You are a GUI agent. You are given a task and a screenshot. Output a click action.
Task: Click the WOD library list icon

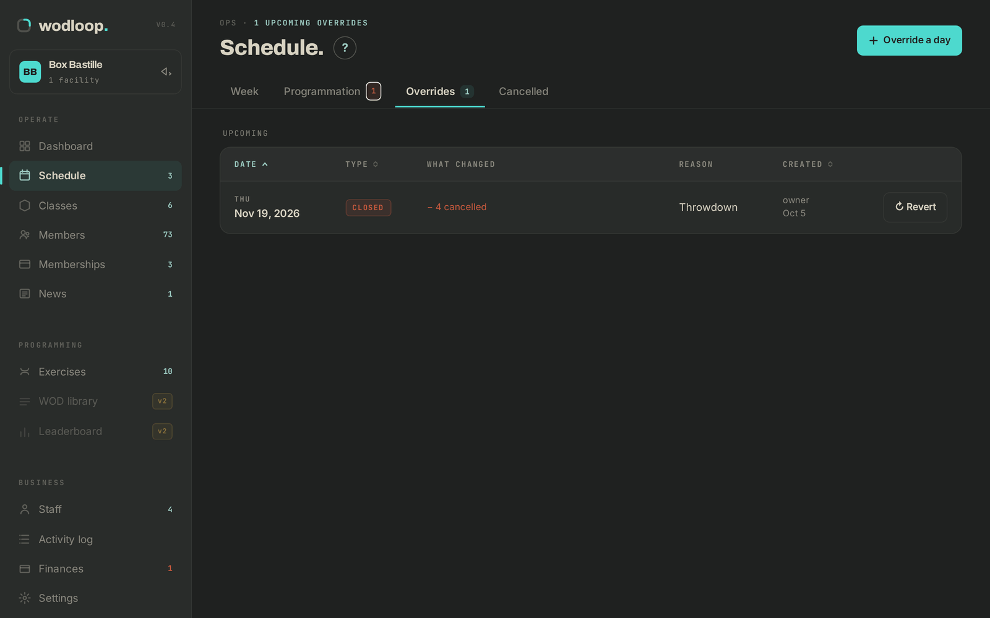point(25,401)
